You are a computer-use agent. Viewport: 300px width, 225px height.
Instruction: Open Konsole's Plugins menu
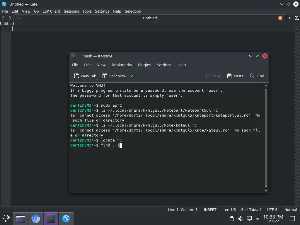coord(144,65)
